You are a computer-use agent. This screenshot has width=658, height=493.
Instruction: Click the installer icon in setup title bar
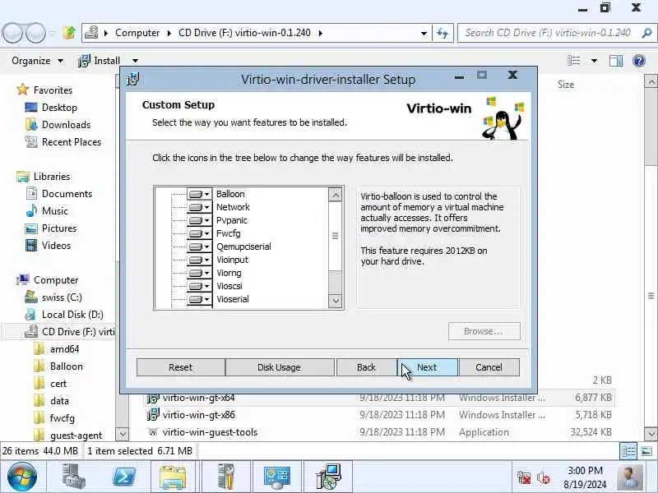(x=133, y=79)
